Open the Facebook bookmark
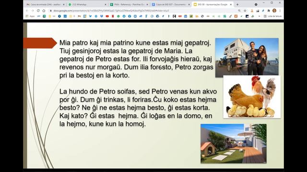 tap(130, 16)
